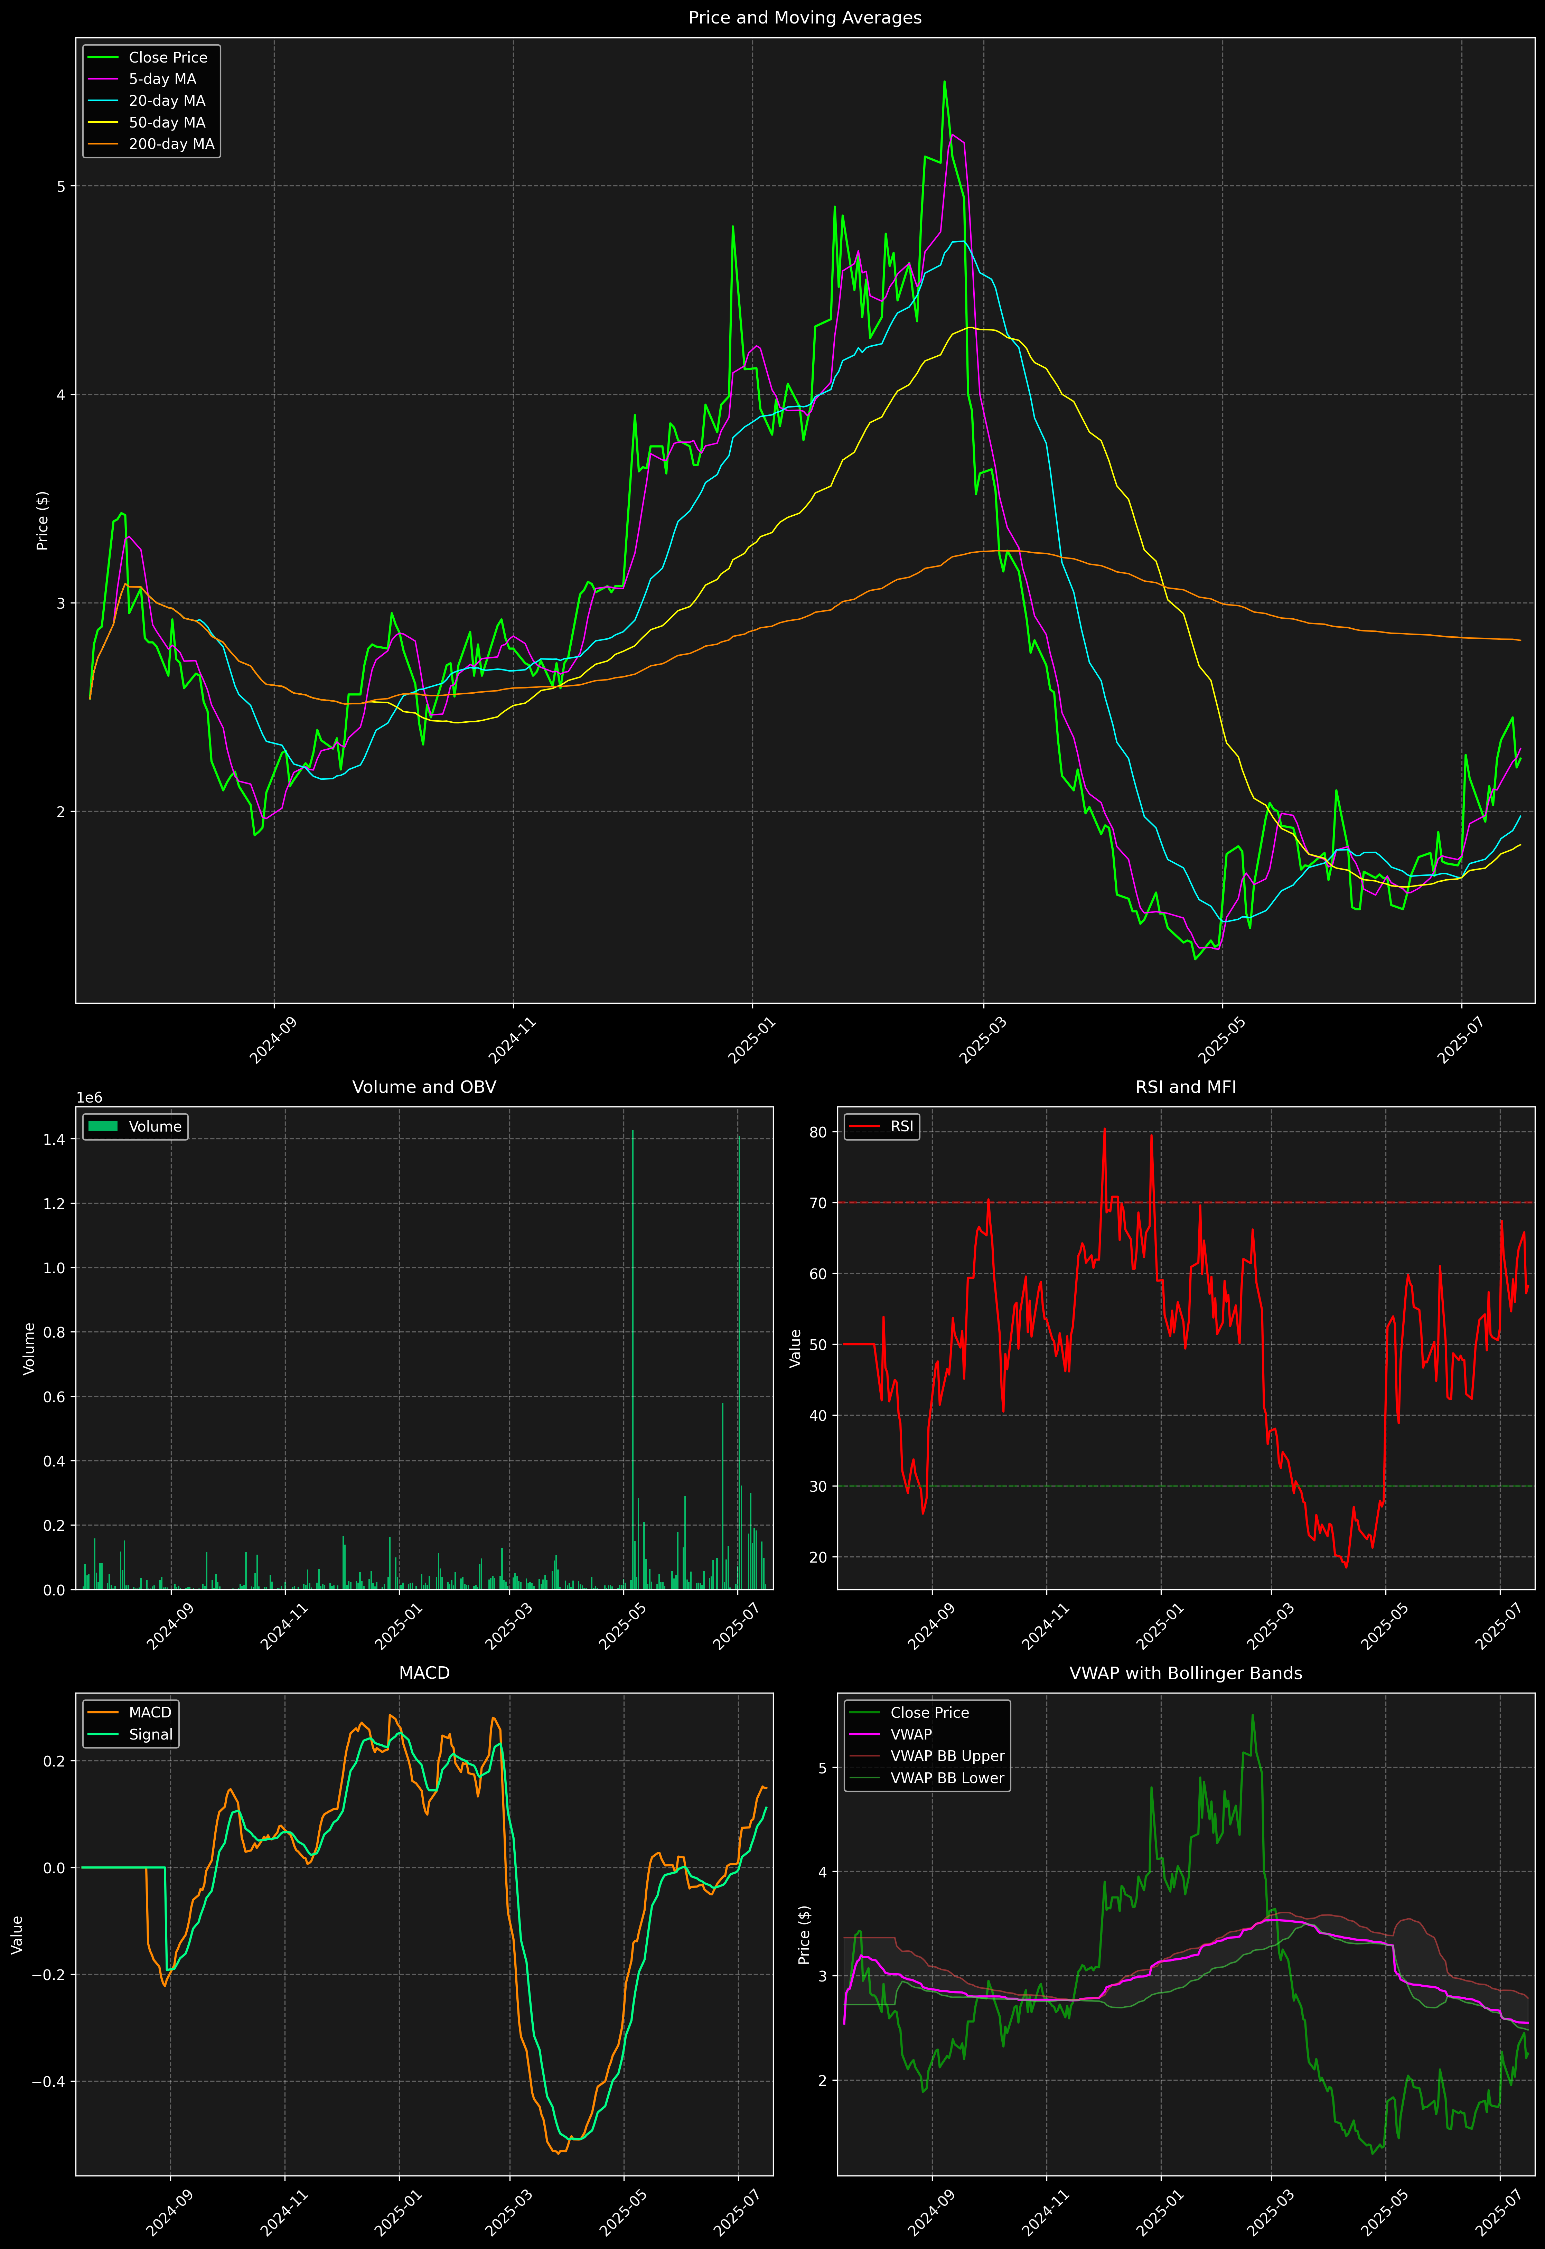This screenshot has width=1545, height=2249.
Task: Click the '20' tick on the RSI axis
Action: tap(818, 1557)
